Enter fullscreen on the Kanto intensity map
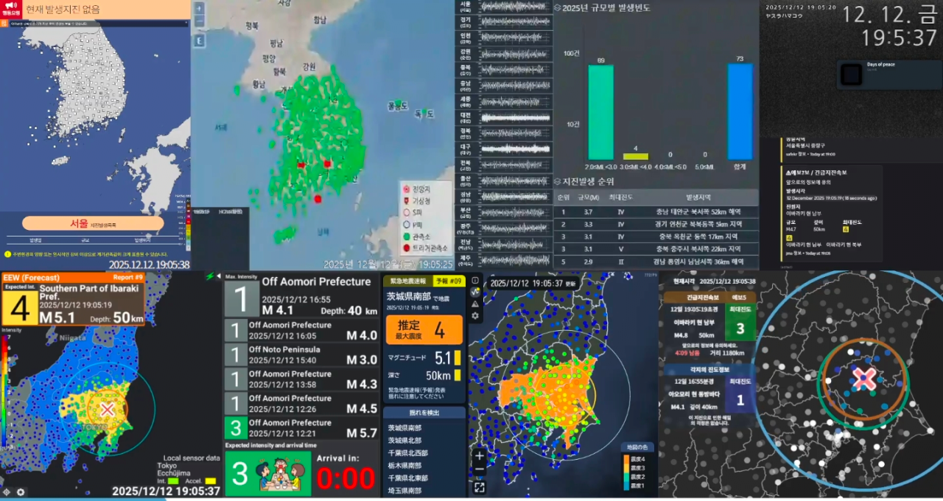 click(480, 487)
